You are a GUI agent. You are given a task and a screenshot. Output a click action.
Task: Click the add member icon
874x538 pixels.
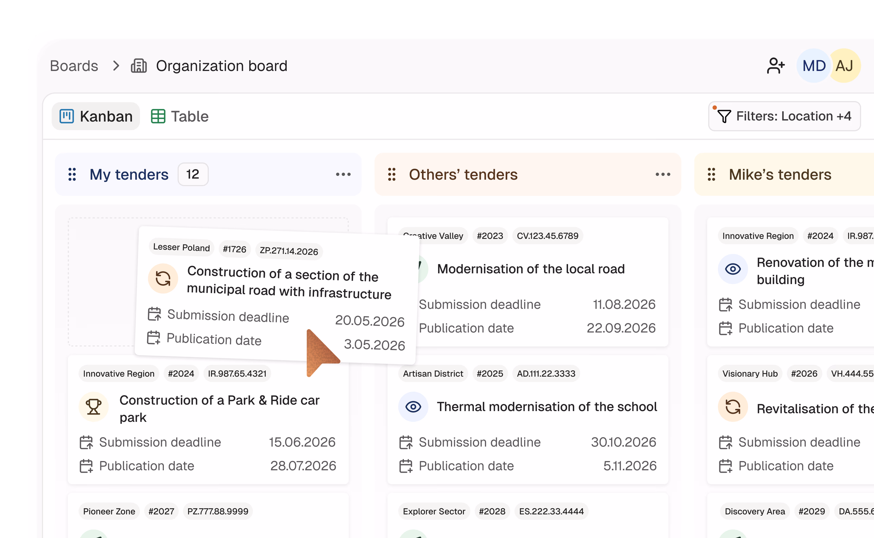tap(776, 66)
